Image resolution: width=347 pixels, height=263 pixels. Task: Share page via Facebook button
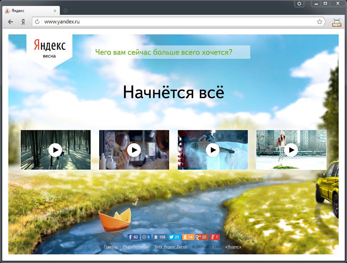point(133,237)
